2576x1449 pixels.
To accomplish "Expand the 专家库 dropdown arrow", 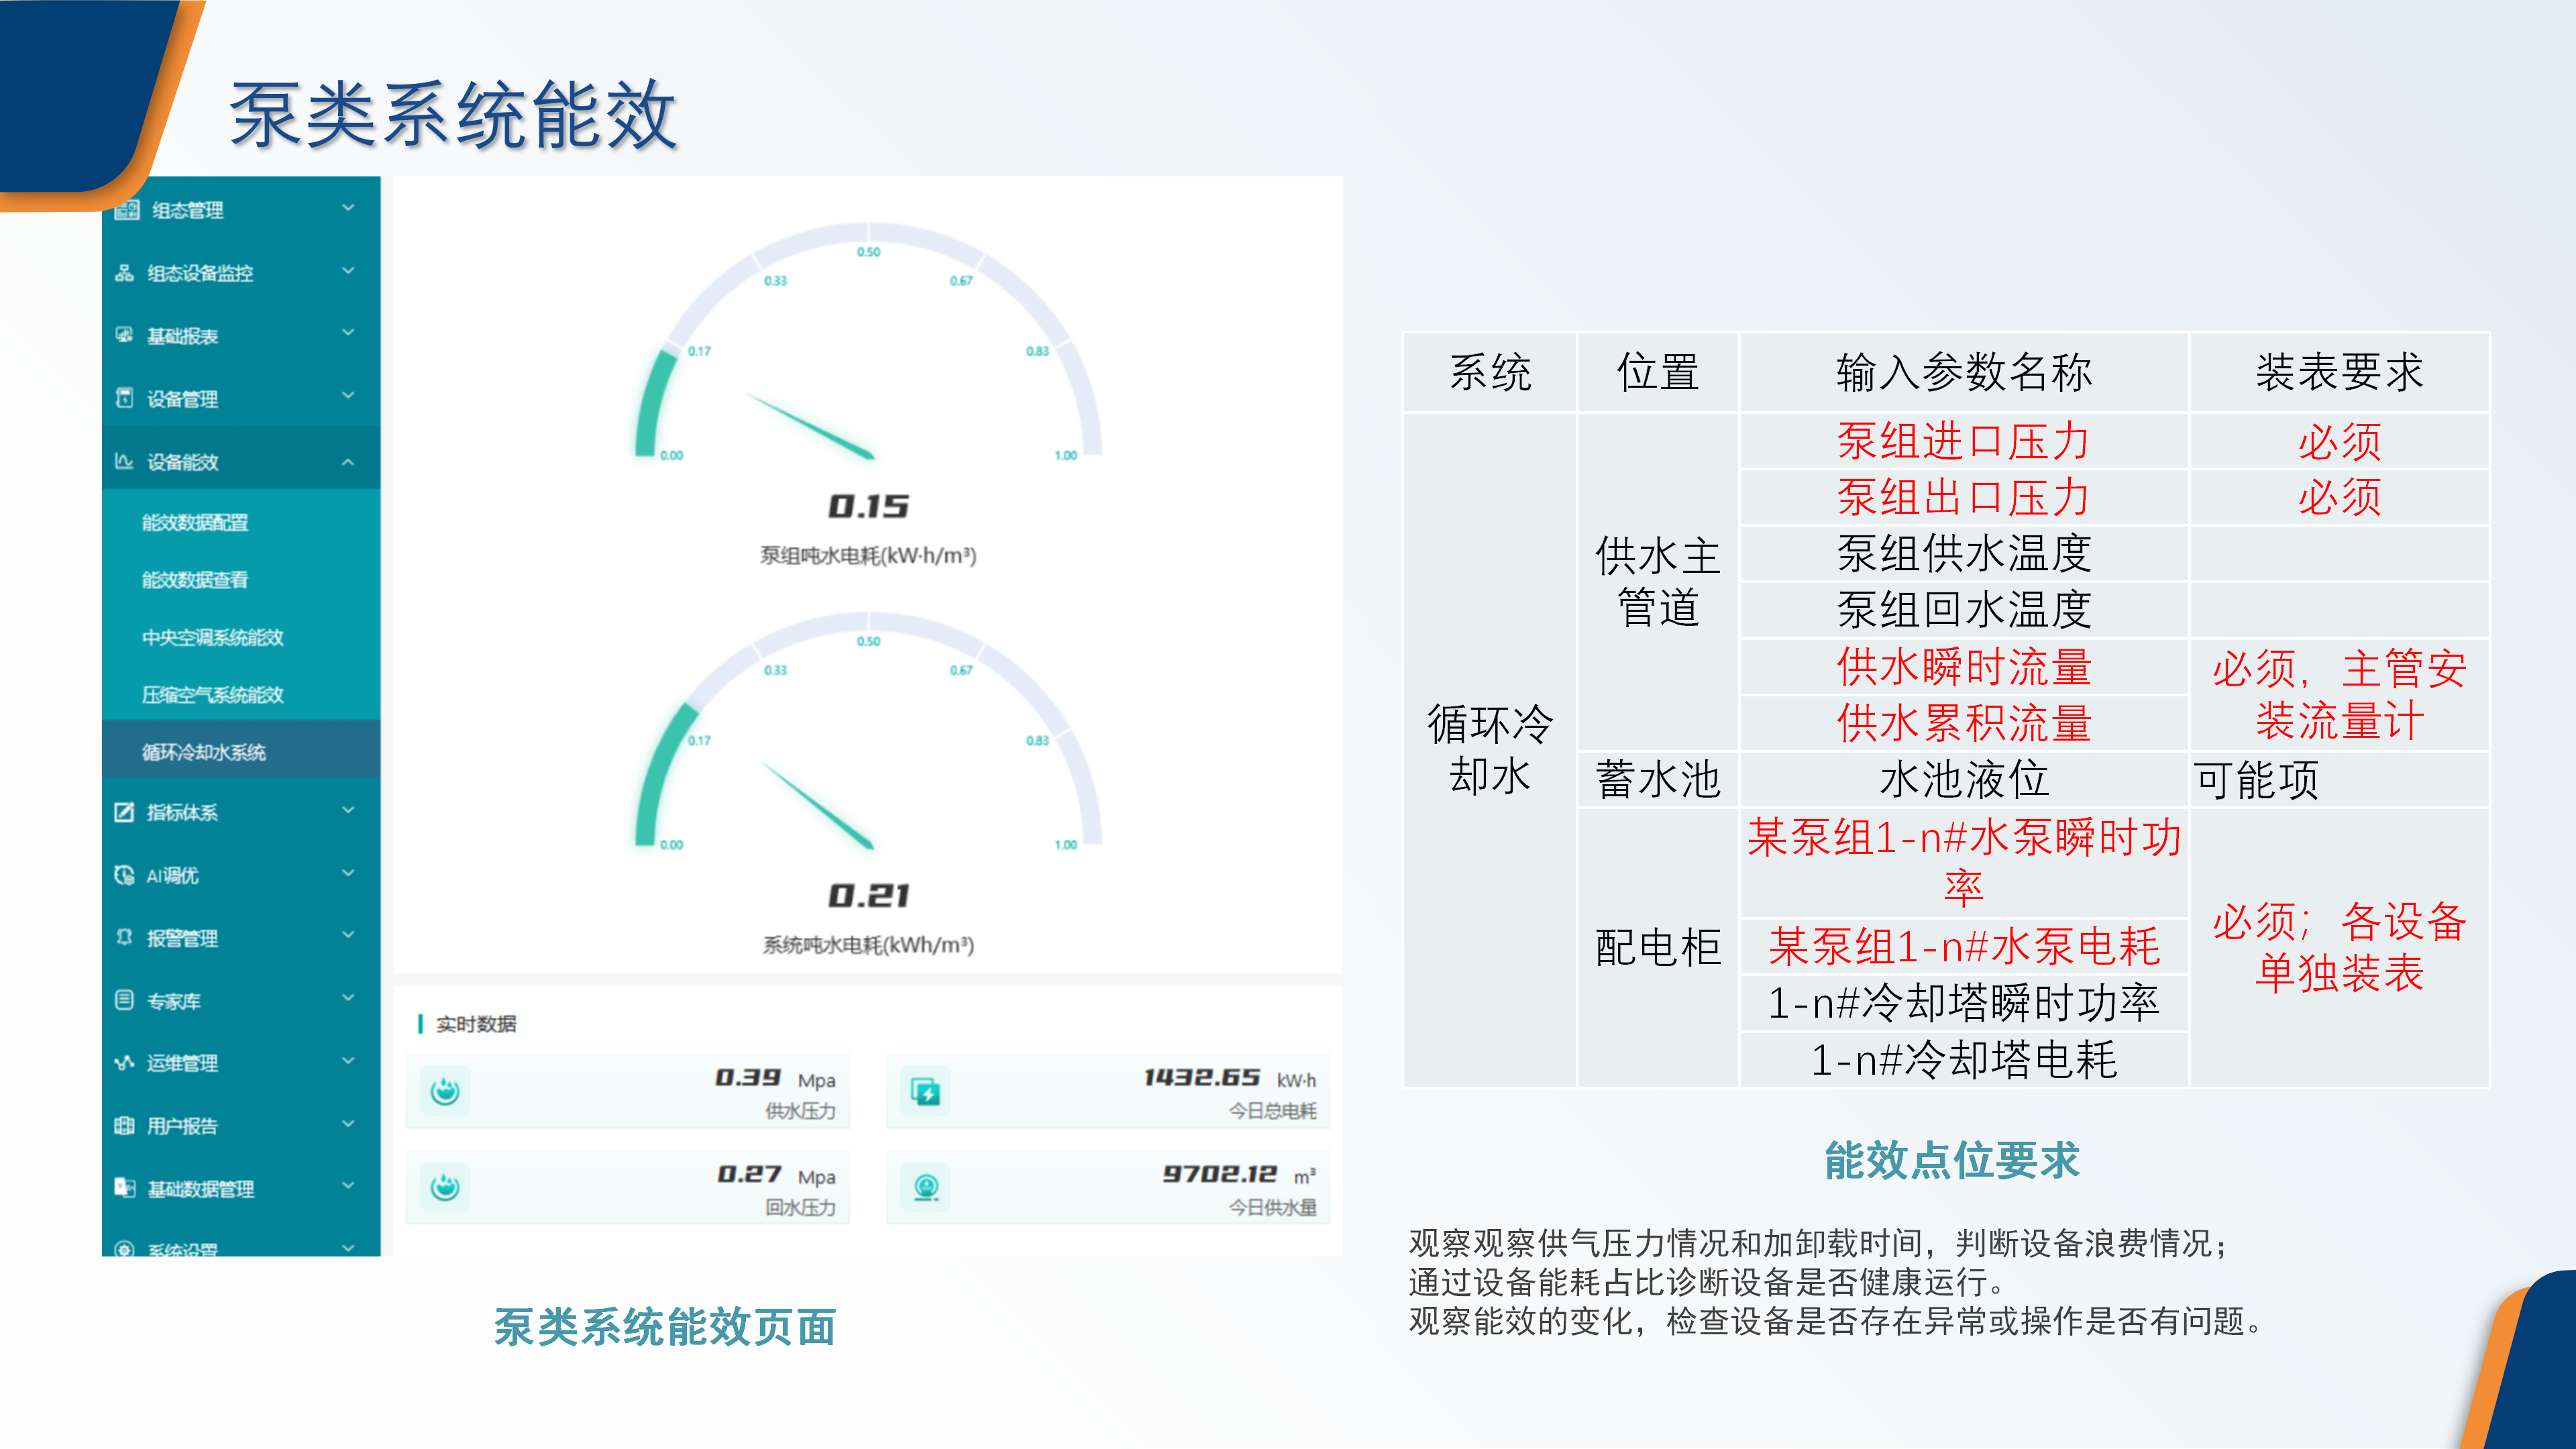I will 348,998.
